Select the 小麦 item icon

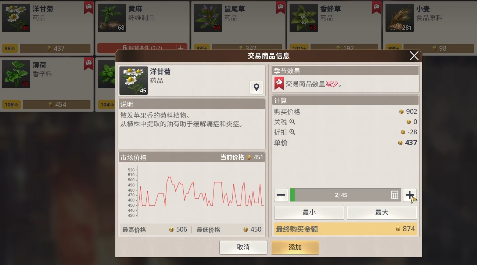[399, 18]
